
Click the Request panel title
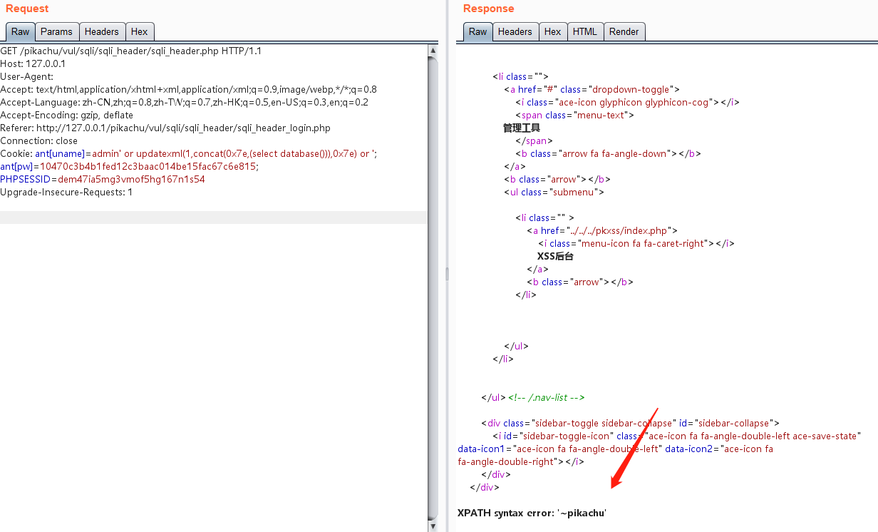27,9
